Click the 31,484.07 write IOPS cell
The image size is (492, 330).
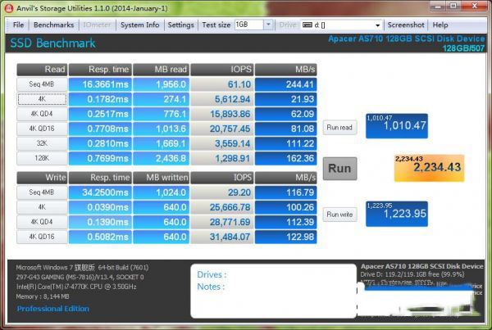point(222,237)
